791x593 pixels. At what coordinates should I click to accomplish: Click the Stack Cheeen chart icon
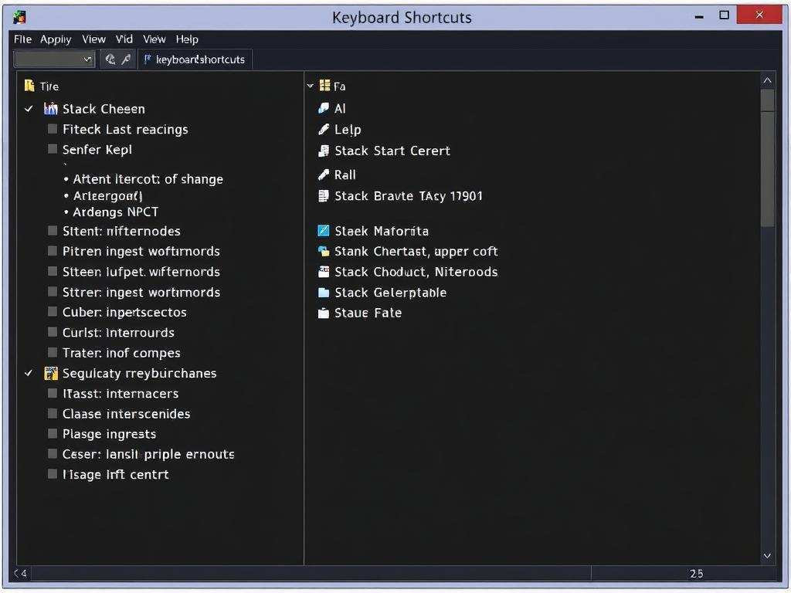[x=51, y=109]
